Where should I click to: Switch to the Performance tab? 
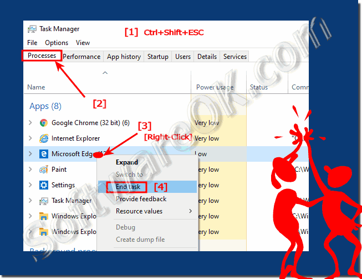[81, 57]
